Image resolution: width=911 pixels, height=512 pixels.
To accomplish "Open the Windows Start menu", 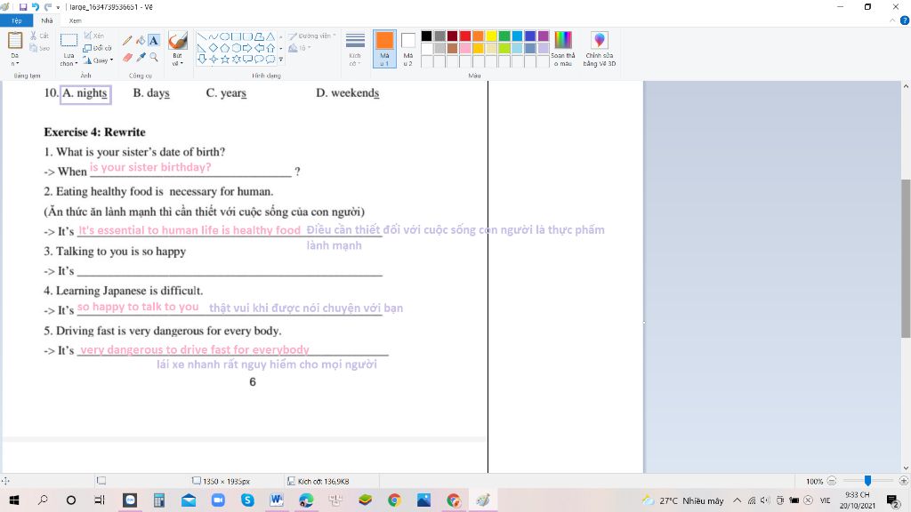I will click(14, 500).
